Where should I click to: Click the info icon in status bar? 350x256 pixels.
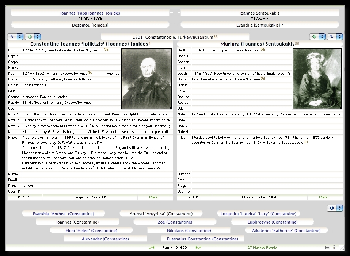334,248
